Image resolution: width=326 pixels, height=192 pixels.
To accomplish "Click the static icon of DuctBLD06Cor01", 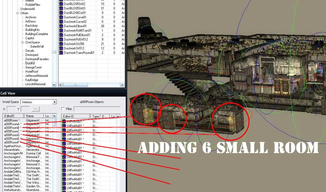I will [x=61, y=13].
